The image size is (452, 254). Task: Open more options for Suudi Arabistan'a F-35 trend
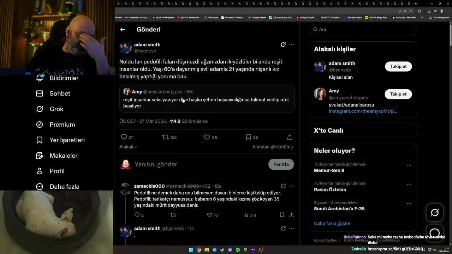point(409,204)
